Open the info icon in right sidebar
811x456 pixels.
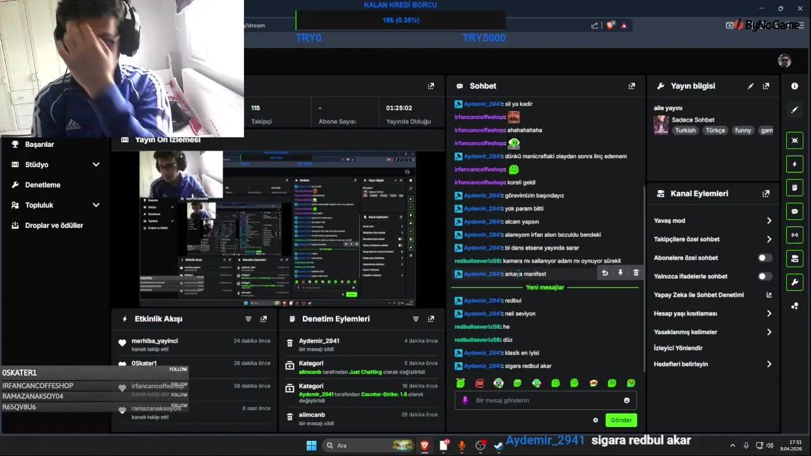point(795,86)
